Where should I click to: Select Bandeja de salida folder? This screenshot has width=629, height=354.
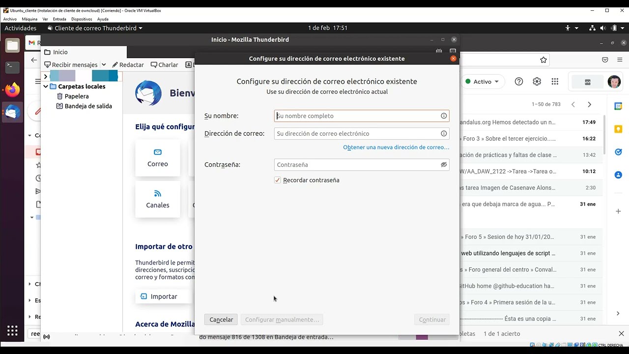point(84,106)
